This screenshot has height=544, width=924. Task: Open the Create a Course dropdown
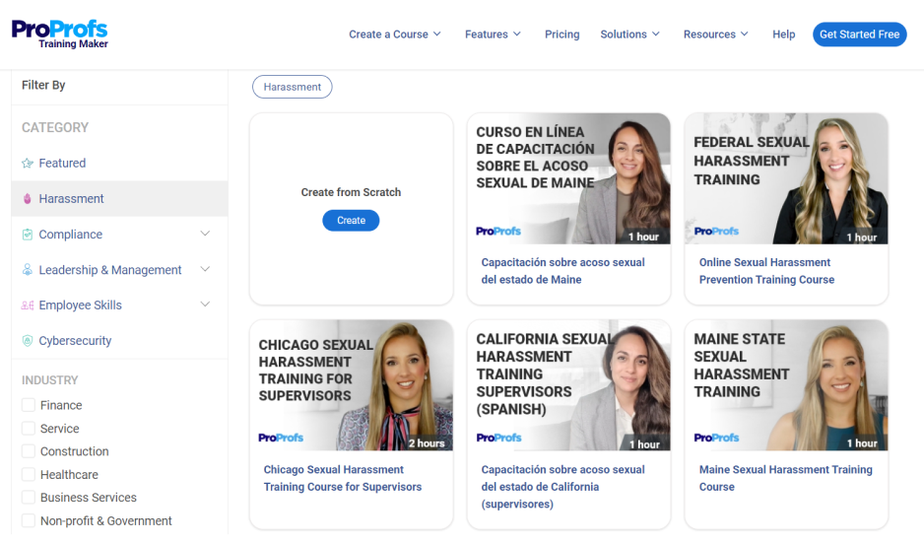point(395,34)
